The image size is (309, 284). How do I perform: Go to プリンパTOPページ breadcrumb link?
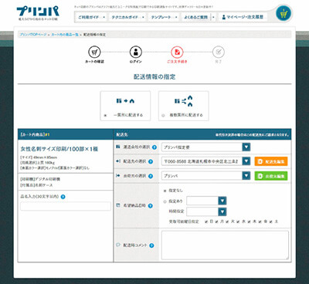(x=33, y=35)
